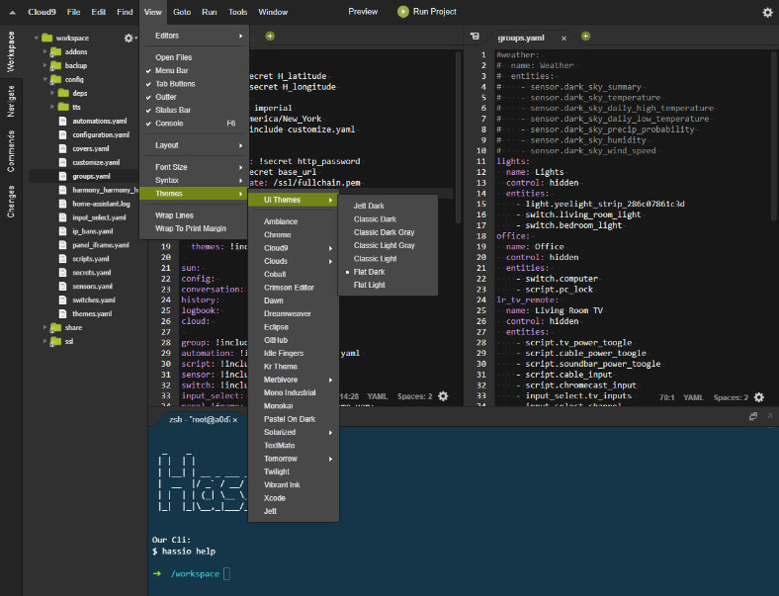Expand the Editors submenu
The height and width of the screenshot is (596, 779).
(194, 36)
